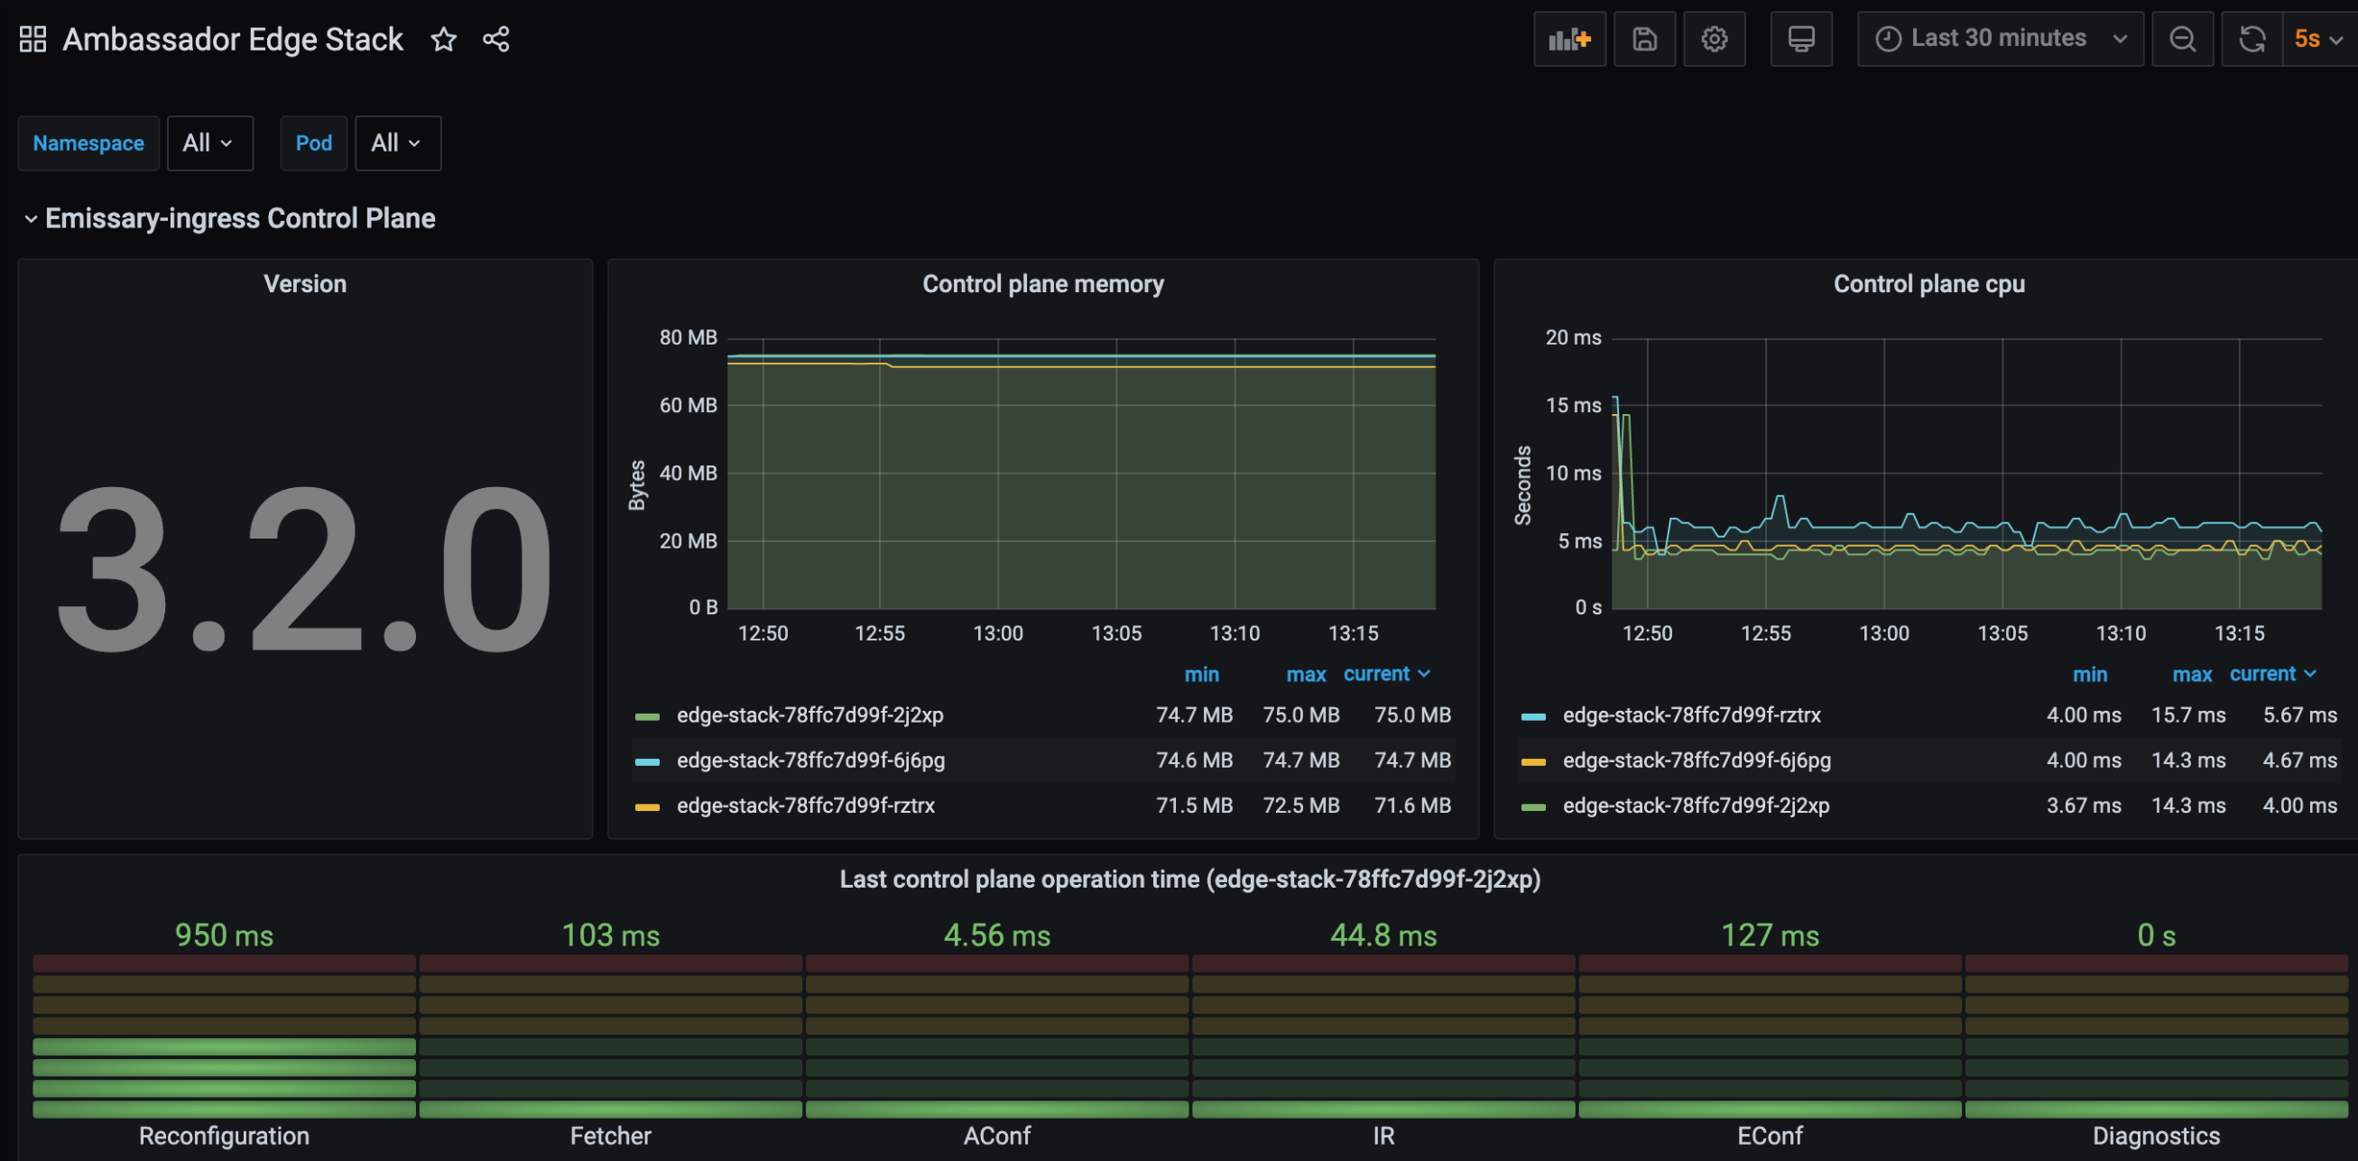Click the 3.2.0 version value
Screen dimensions: 2358x1161
(x=305, y=569)
